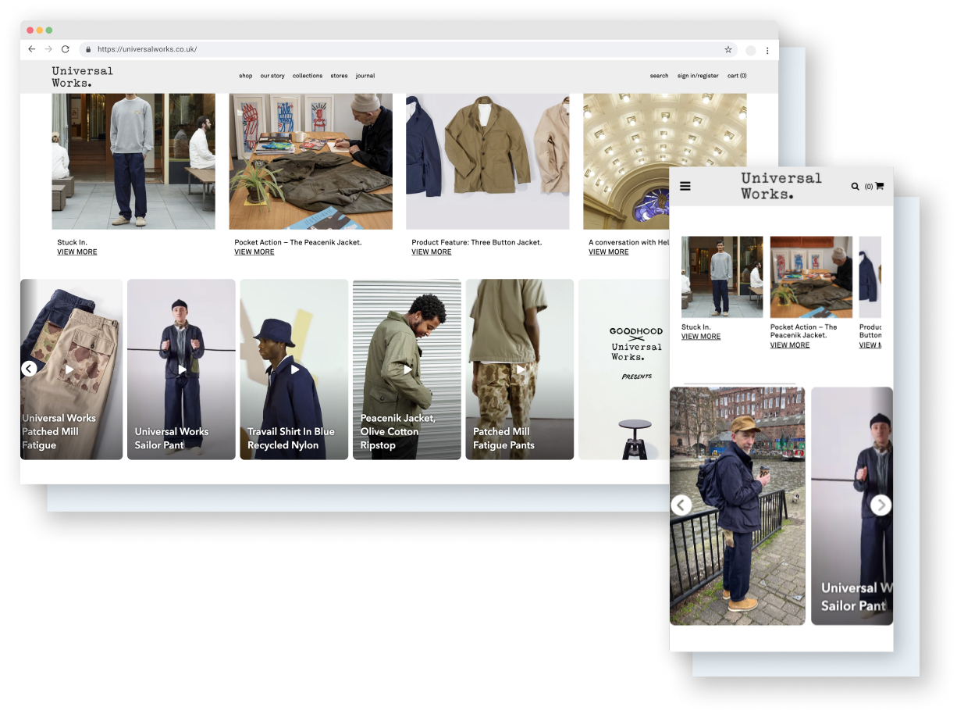Click View More under Stuck In.
The height and width of the screenshot is (714, 957).
77,252
